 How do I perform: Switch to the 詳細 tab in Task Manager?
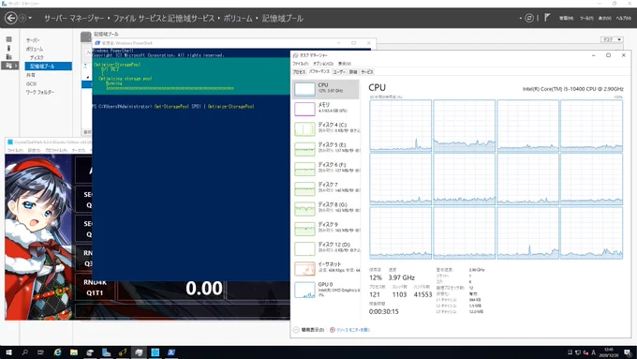353,72
